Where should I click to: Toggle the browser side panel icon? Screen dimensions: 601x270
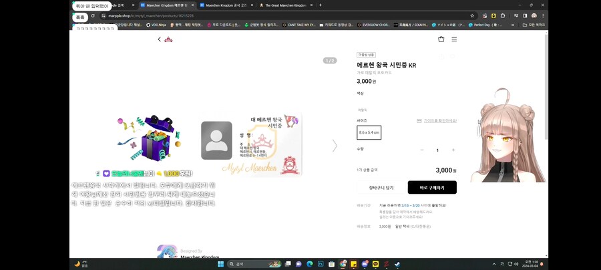pyautogui.click(x=525, y=16)
